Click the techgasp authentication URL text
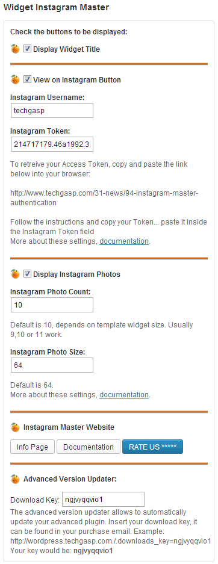Image resolution: width=218 pixels, height=564 pixels. [104, 198]
